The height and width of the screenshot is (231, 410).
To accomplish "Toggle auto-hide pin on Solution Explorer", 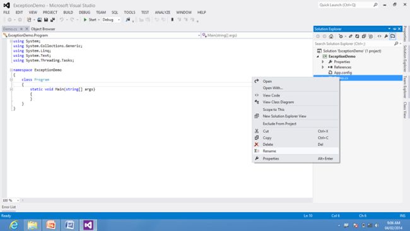I will click(395, 29).
